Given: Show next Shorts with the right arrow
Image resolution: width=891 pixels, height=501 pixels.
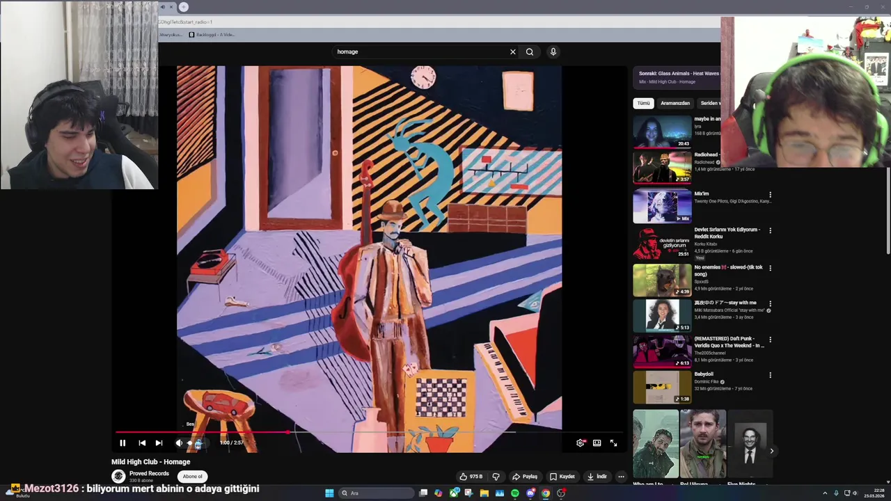Looking at the screenshot, I should coord(771,451).
